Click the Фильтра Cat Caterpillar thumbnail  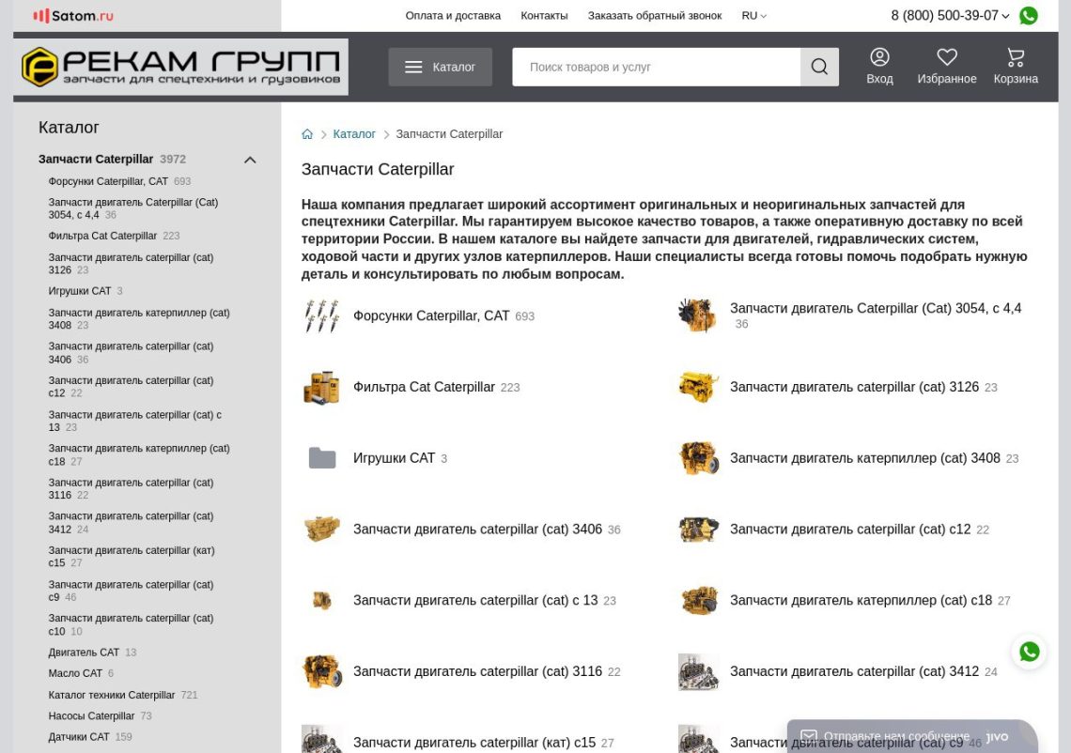(322, 387)
